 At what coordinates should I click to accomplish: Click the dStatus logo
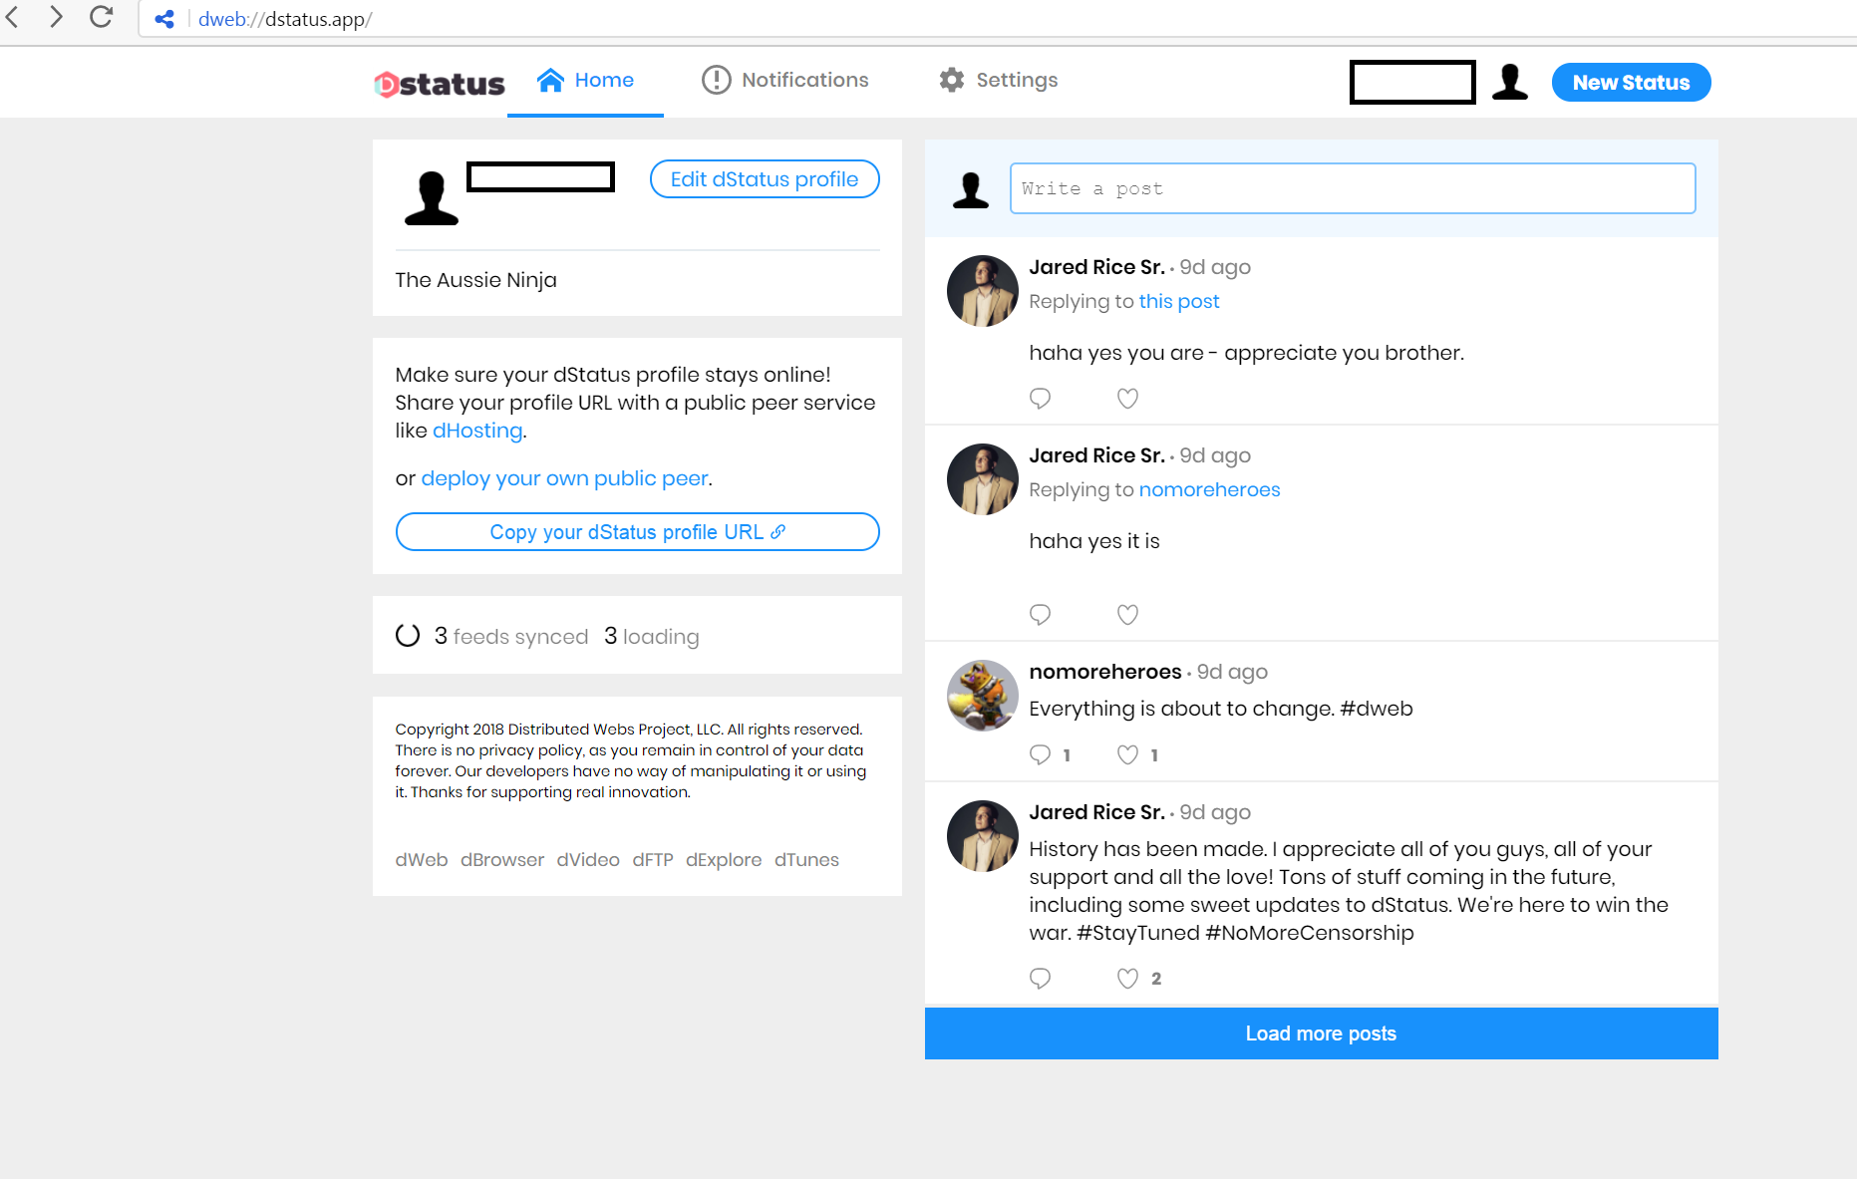[x=440, y=84]
